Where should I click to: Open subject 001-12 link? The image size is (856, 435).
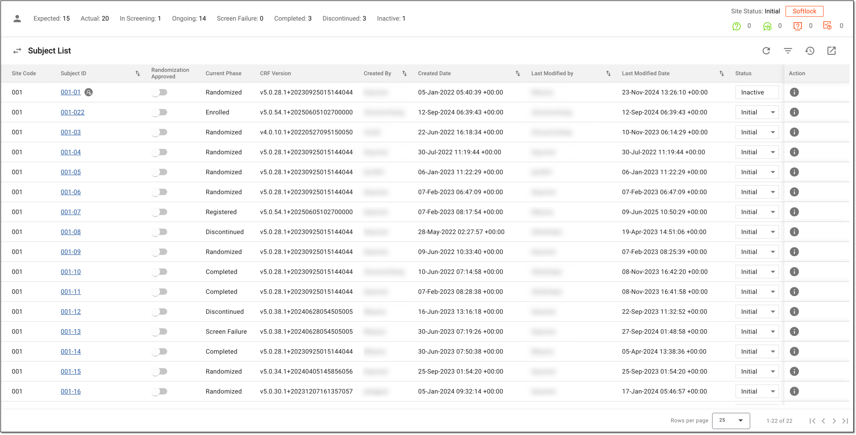tap(71, 312)
